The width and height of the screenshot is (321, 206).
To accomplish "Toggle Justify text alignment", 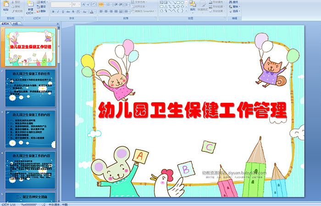I will click(x=116, y=11).
